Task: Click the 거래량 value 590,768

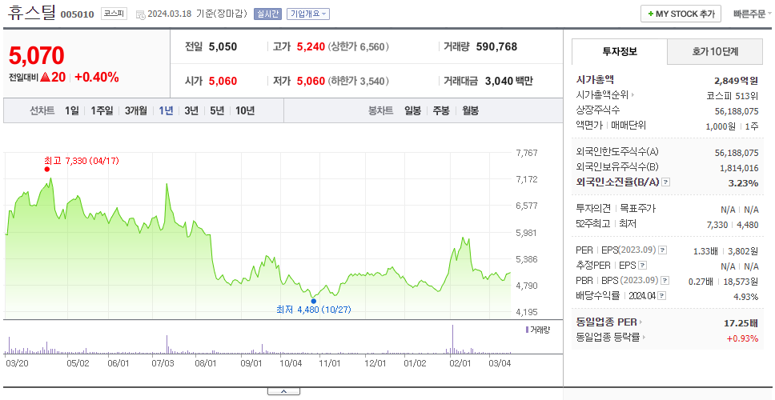Action: [496, 47]
